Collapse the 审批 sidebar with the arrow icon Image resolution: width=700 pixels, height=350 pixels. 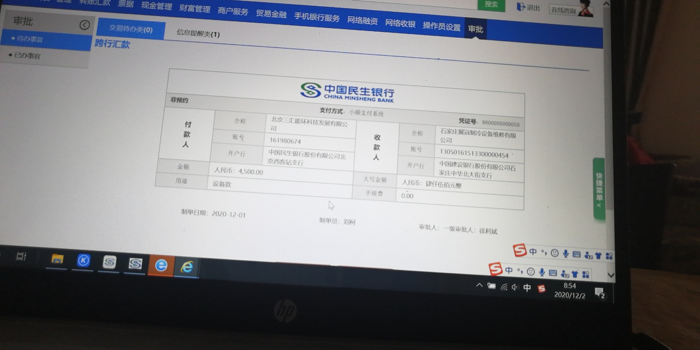coord(85,25)
